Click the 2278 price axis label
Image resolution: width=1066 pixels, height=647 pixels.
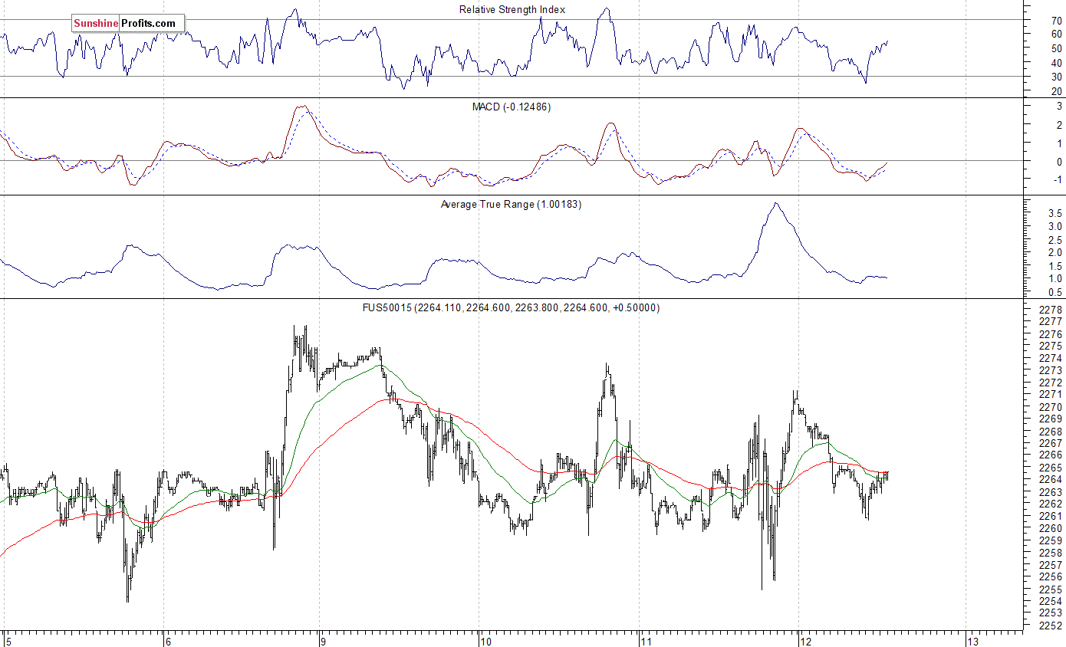point(1051,310)
